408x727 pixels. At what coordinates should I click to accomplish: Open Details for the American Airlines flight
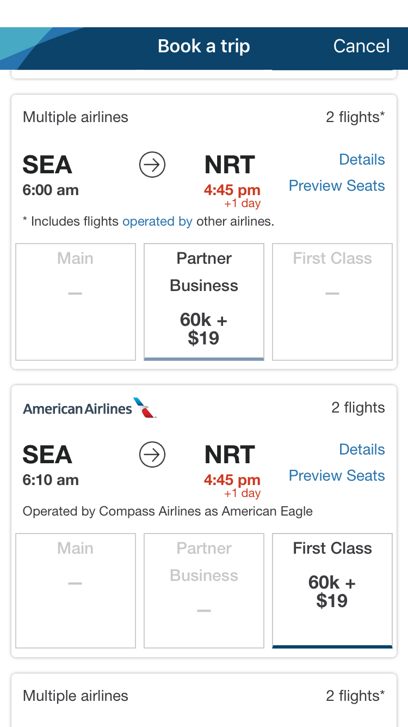point(362,450)
